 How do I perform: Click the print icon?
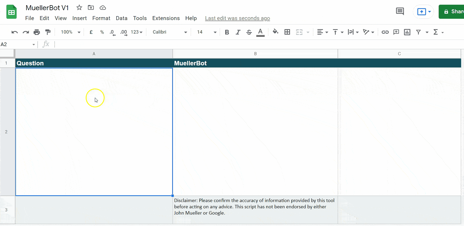click(x=37, y=32)
